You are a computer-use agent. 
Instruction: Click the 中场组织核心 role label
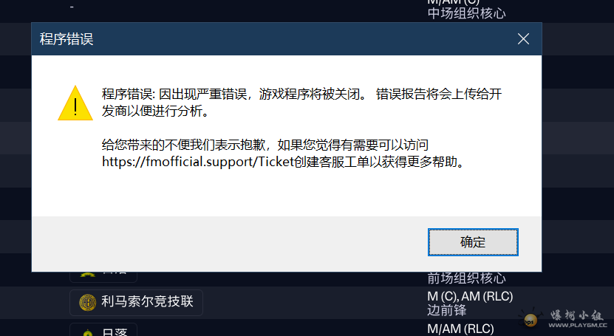(x=466, y=13)
